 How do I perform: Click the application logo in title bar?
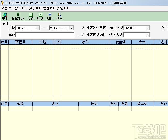pyautogui.click(x=2, y=3)
